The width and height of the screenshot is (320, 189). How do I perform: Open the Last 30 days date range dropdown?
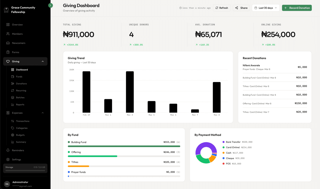tap(265, 8)
